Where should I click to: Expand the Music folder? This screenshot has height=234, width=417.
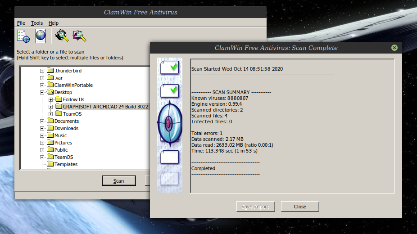click(x=42, y=135)
